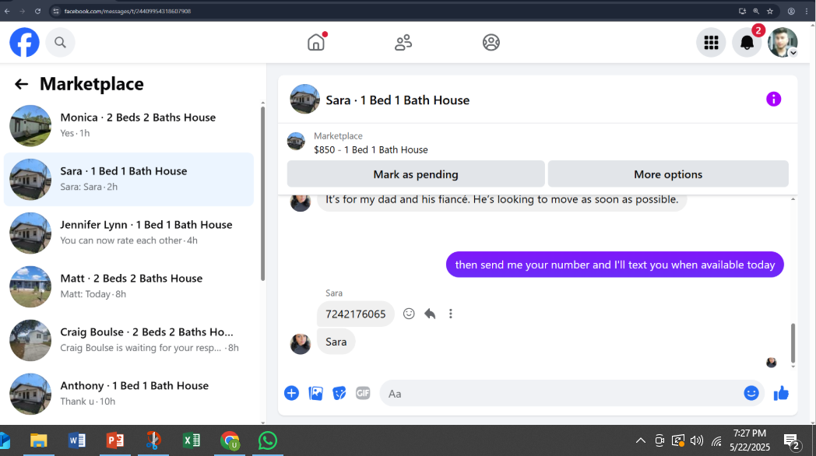Open Jennifer Lynn 1 Bed 1 Bath House chat
816x456 pixels.
pos(128,233)
